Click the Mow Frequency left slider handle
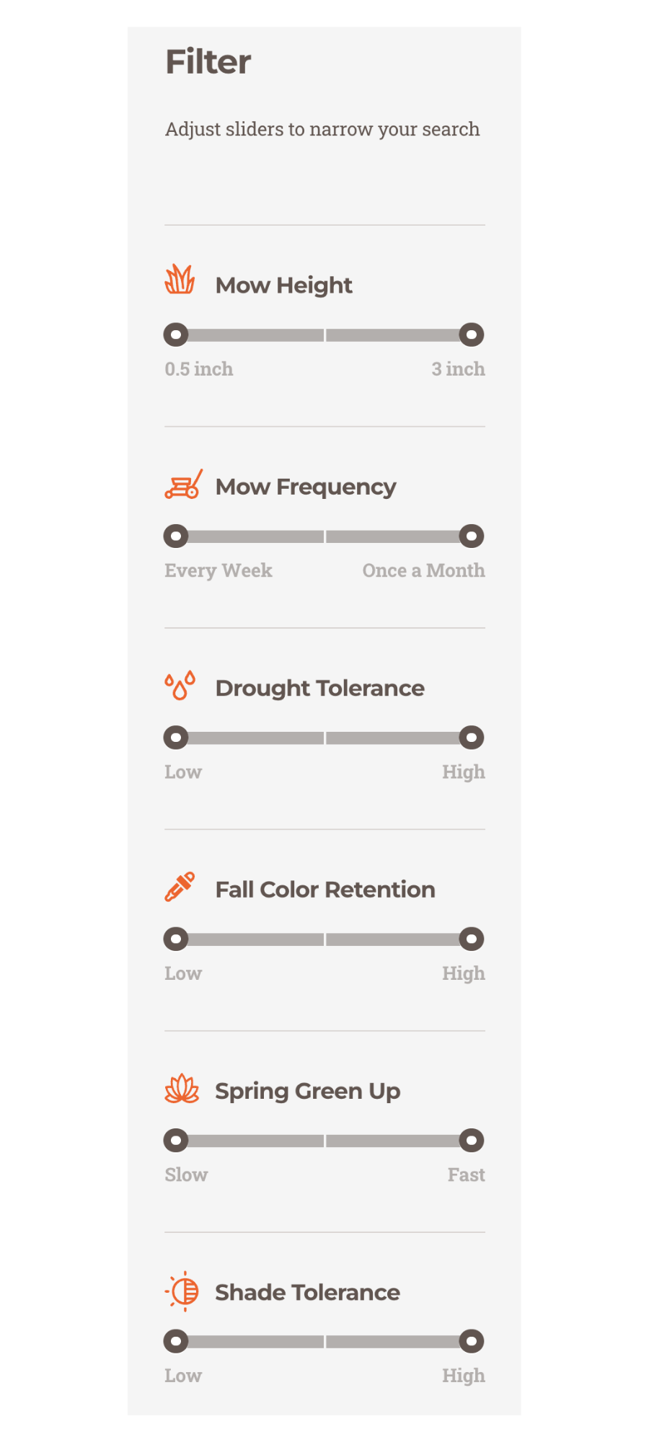 pos(176,536)
